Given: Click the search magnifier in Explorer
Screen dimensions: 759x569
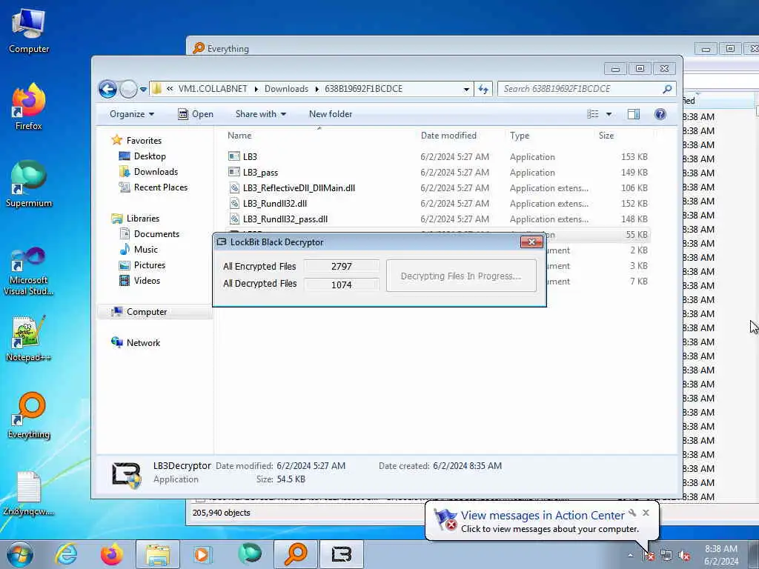Looking at the screenshot, I should [x=667, y=89].
